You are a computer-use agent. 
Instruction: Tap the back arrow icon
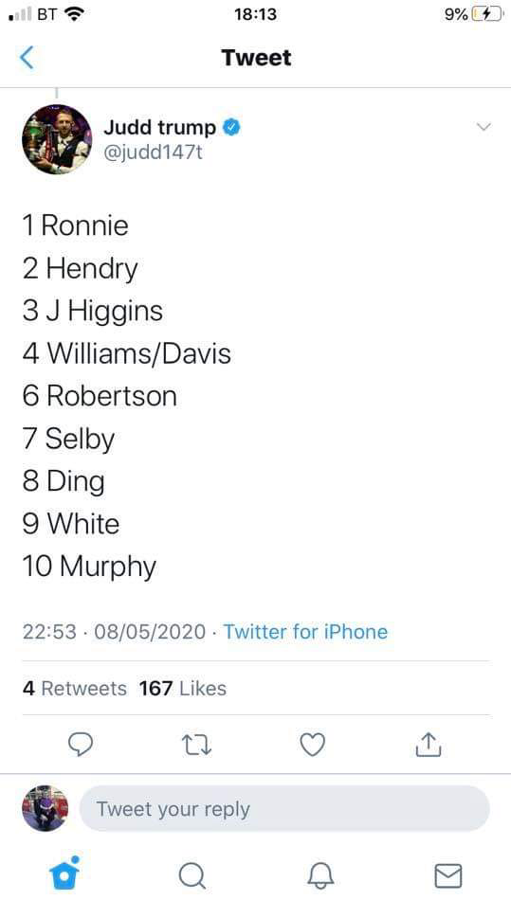(x=27, y=58)
